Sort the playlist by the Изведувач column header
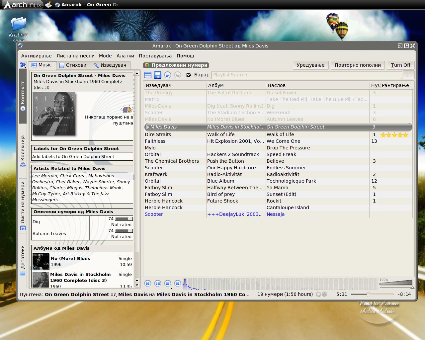The height and width of the screenshot is (340, 425). [x=175, y=85]
